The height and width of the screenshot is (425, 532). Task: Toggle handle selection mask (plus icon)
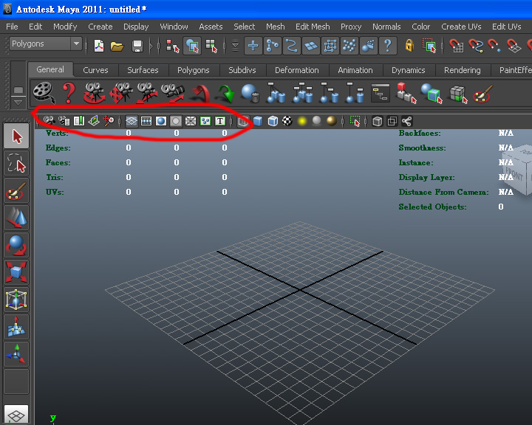pos(253,46)
